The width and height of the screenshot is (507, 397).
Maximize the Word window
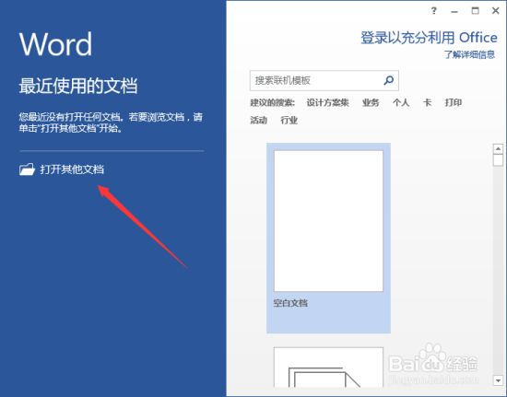point(475,11)
